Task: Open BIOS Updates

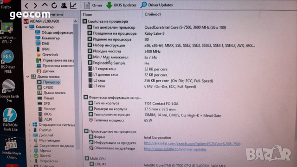Action: point(121,5)
